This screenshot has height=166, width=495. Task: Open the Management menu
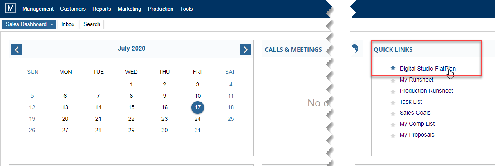(38, 9)
